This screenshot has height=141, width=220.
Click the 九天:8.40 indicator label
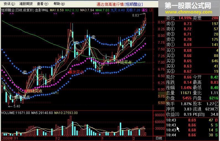point(118,10)
